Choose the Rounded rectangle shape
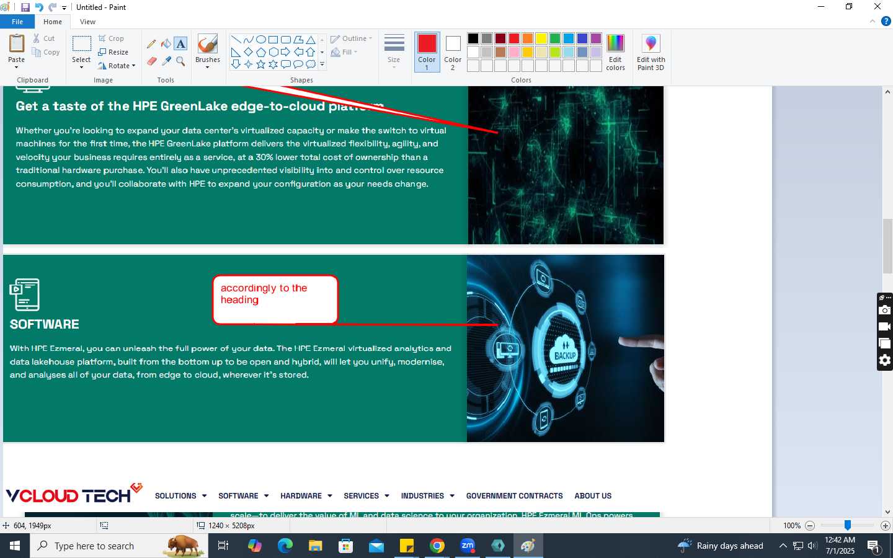Image resolution: width=893 pixels, height=558 pixels. coord(285,40)
